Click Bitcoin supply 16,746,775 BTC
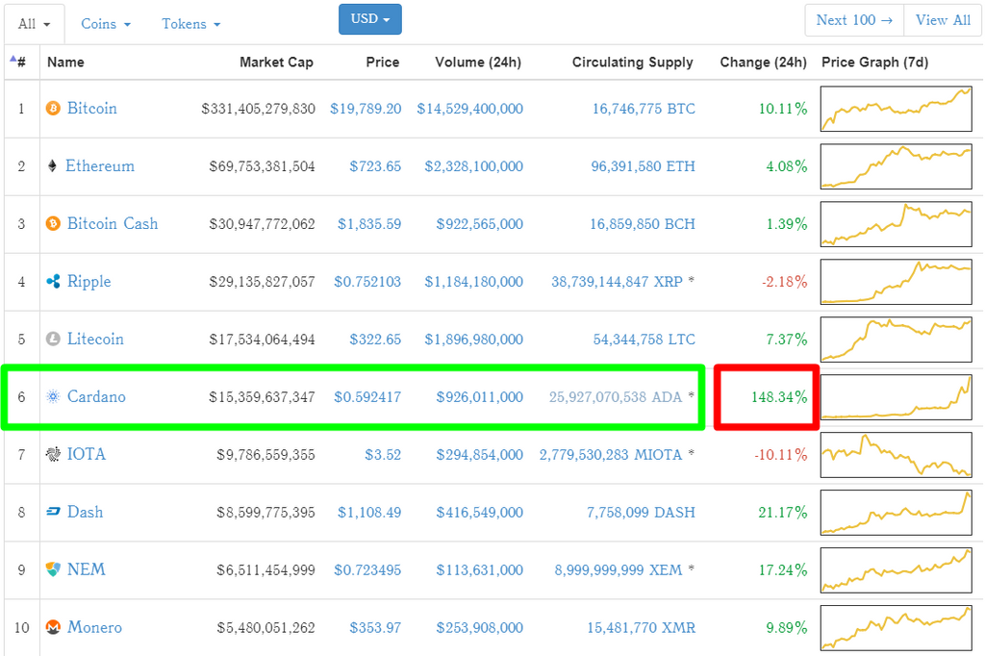 click(x=644, y=109)
